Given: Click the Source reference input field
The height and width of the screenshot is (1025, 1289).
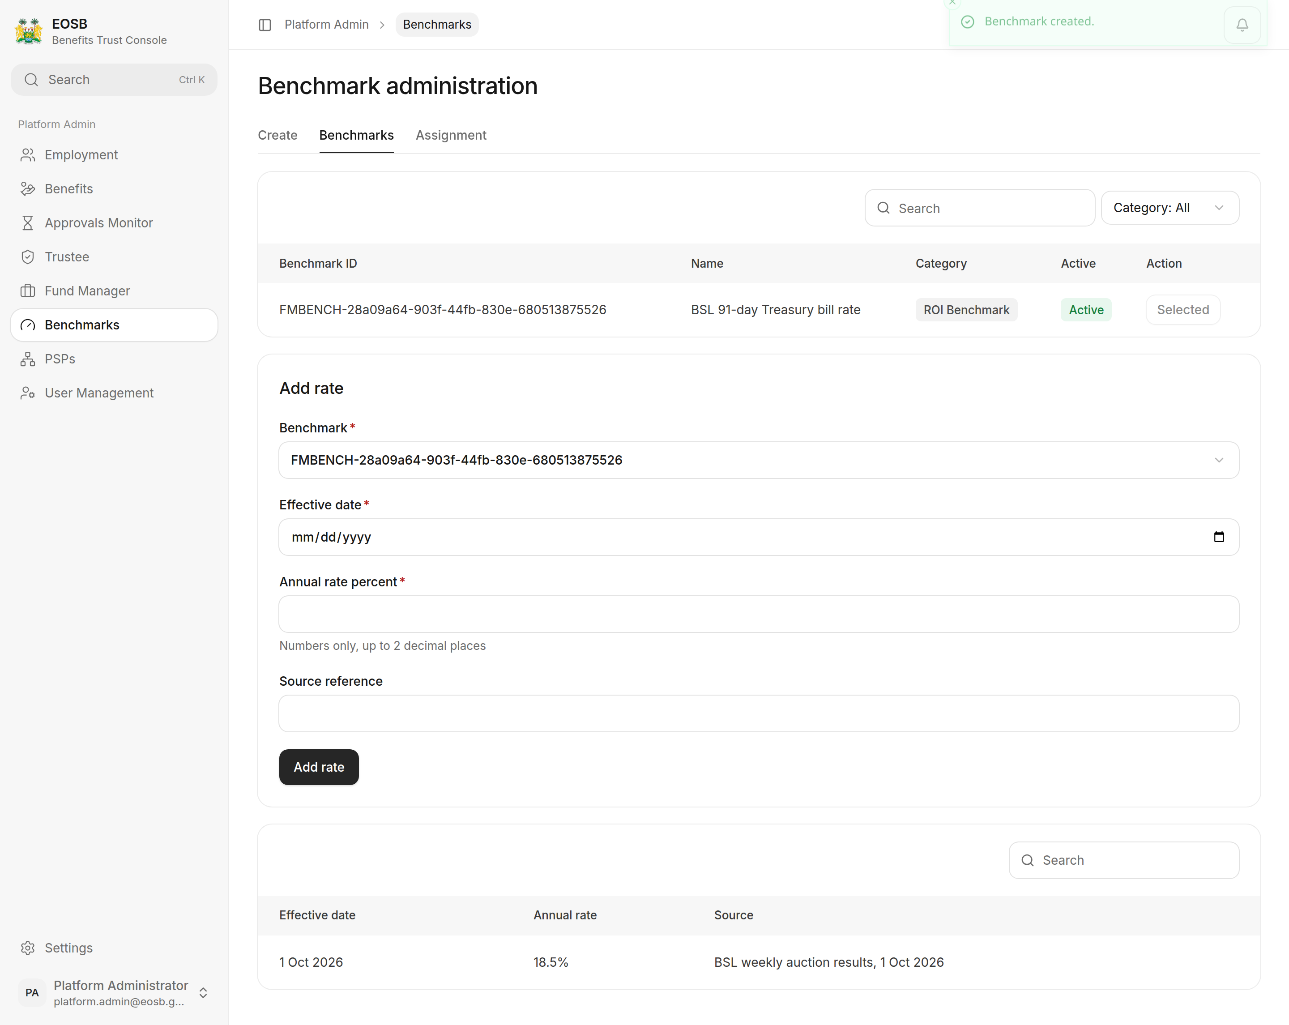Looking at the screenshot, I should pos(759,713).
